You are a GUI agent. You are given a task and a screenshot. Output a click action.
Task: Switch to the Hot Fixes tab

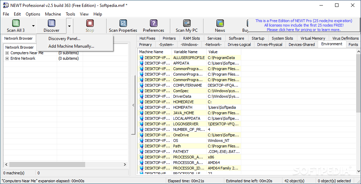147,38
